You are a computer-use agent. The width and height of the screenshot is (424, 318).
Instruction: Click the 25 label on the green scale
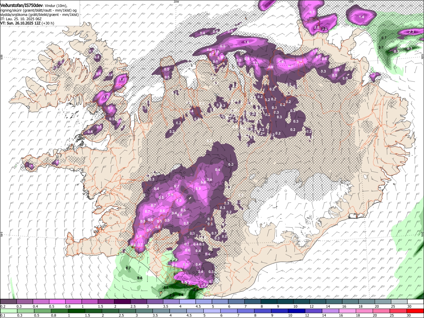[x=392, y=316]
